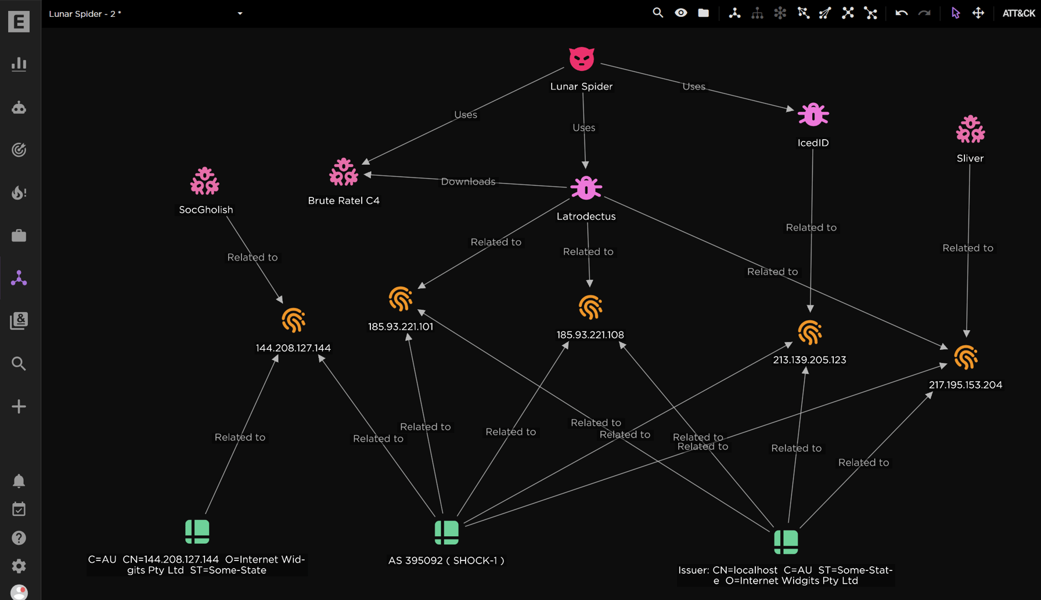
Task: Apply the organic layout from the toolbar
Action: click(735, 13)
